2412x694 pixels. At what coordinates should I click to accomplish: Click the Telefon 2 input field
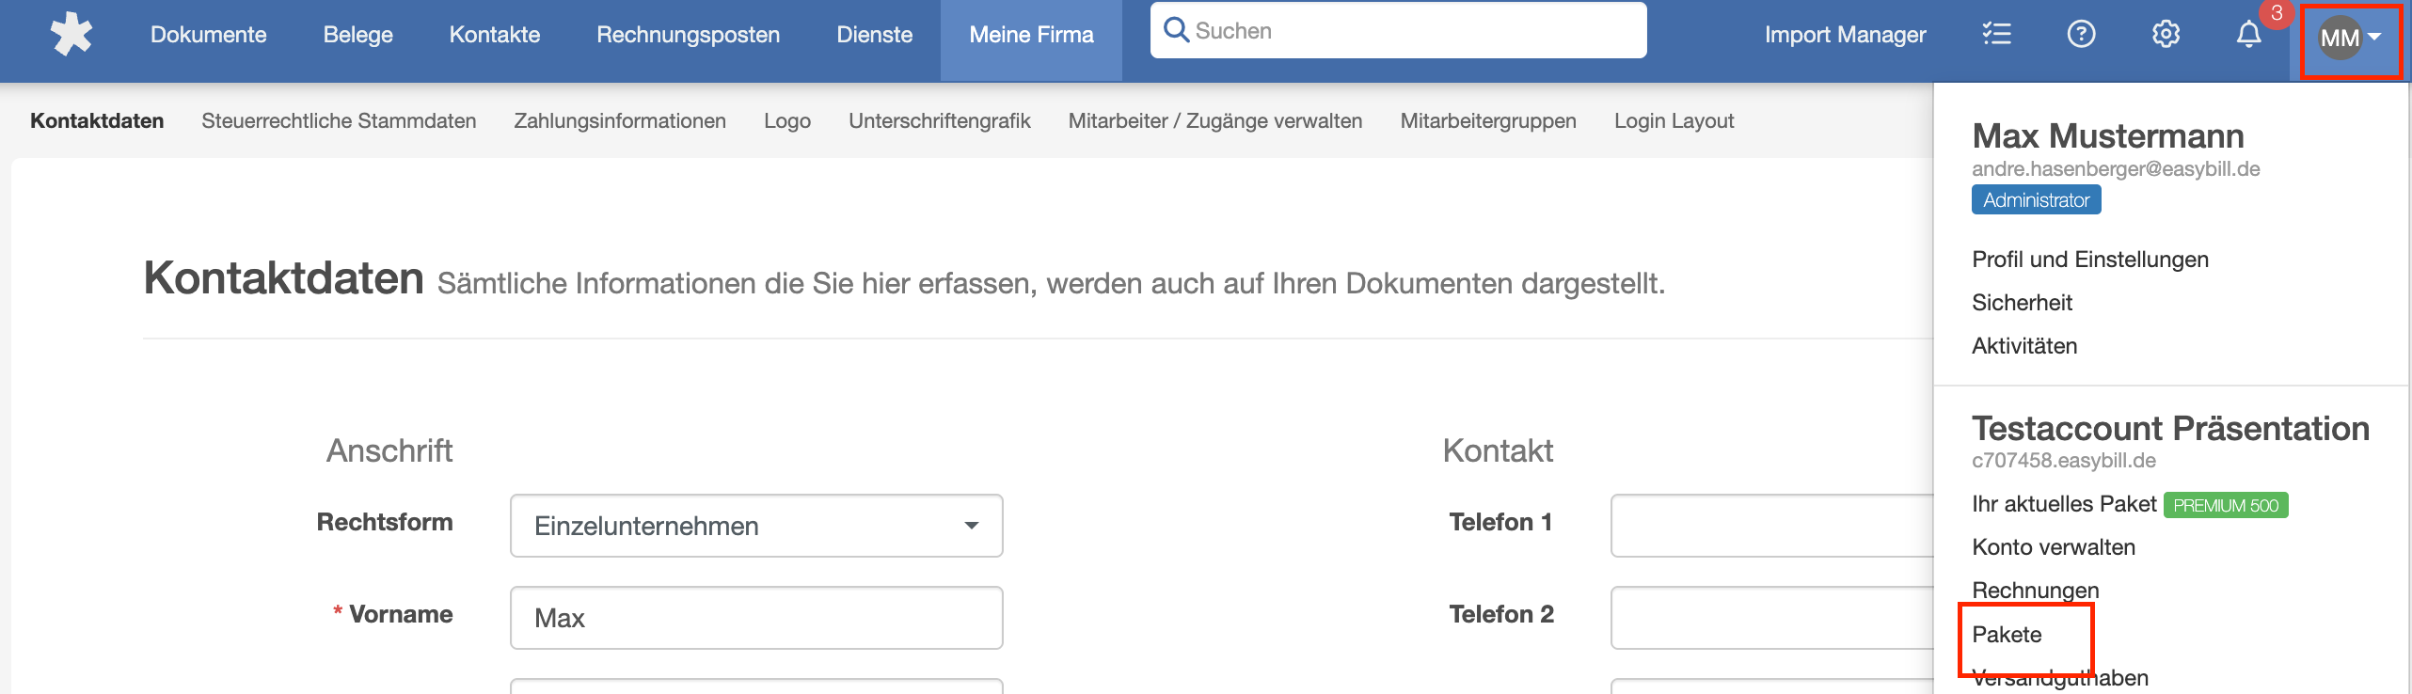1772,618
